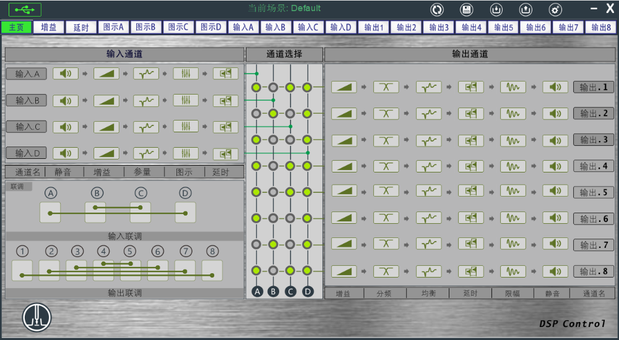Toggle matrix node input A to output 1
This screenshot has width=619, height=340.
256,87
